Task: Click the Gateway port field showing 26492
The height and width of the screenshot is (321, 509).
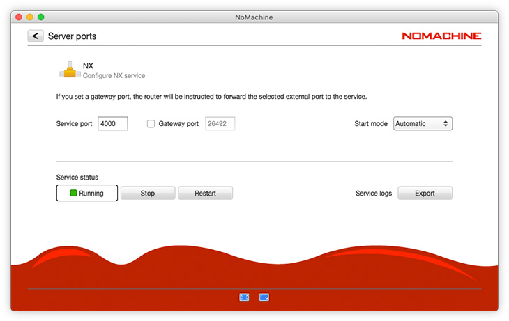Action: coord(220,124)
